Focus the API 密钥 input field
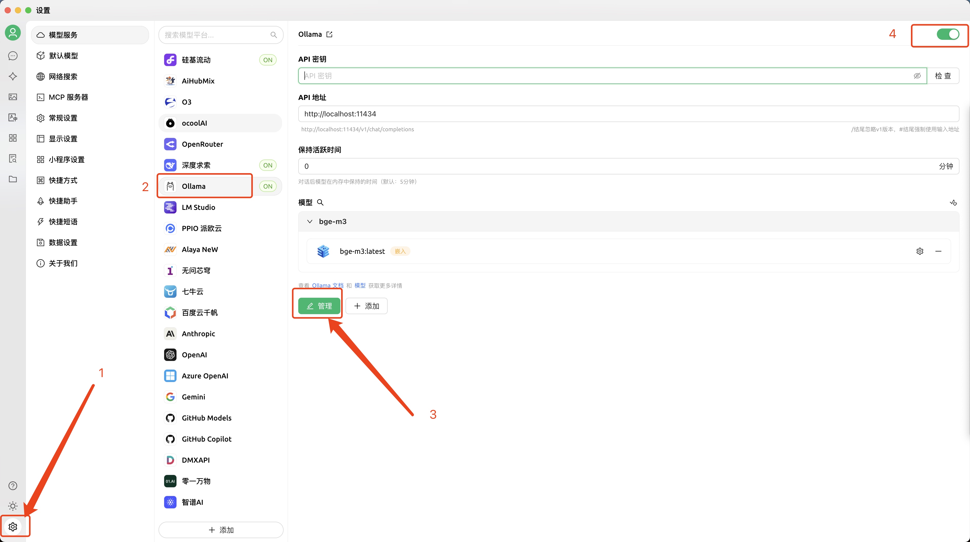 (x=612, y=76)
